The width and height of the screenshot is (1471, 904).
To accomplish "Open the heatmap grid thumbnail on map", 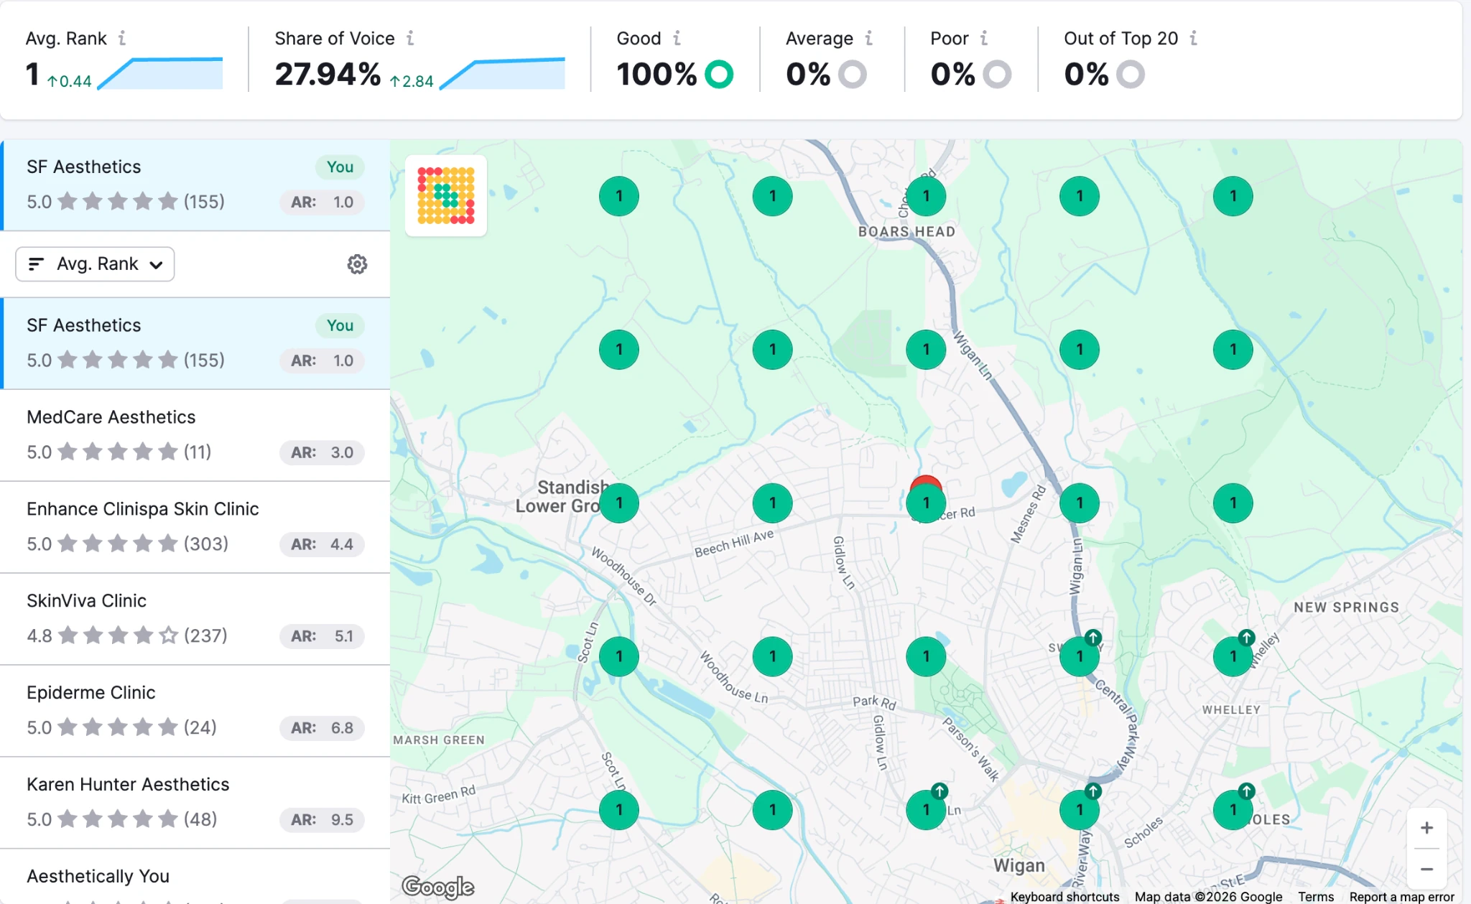I will [446, 195].
